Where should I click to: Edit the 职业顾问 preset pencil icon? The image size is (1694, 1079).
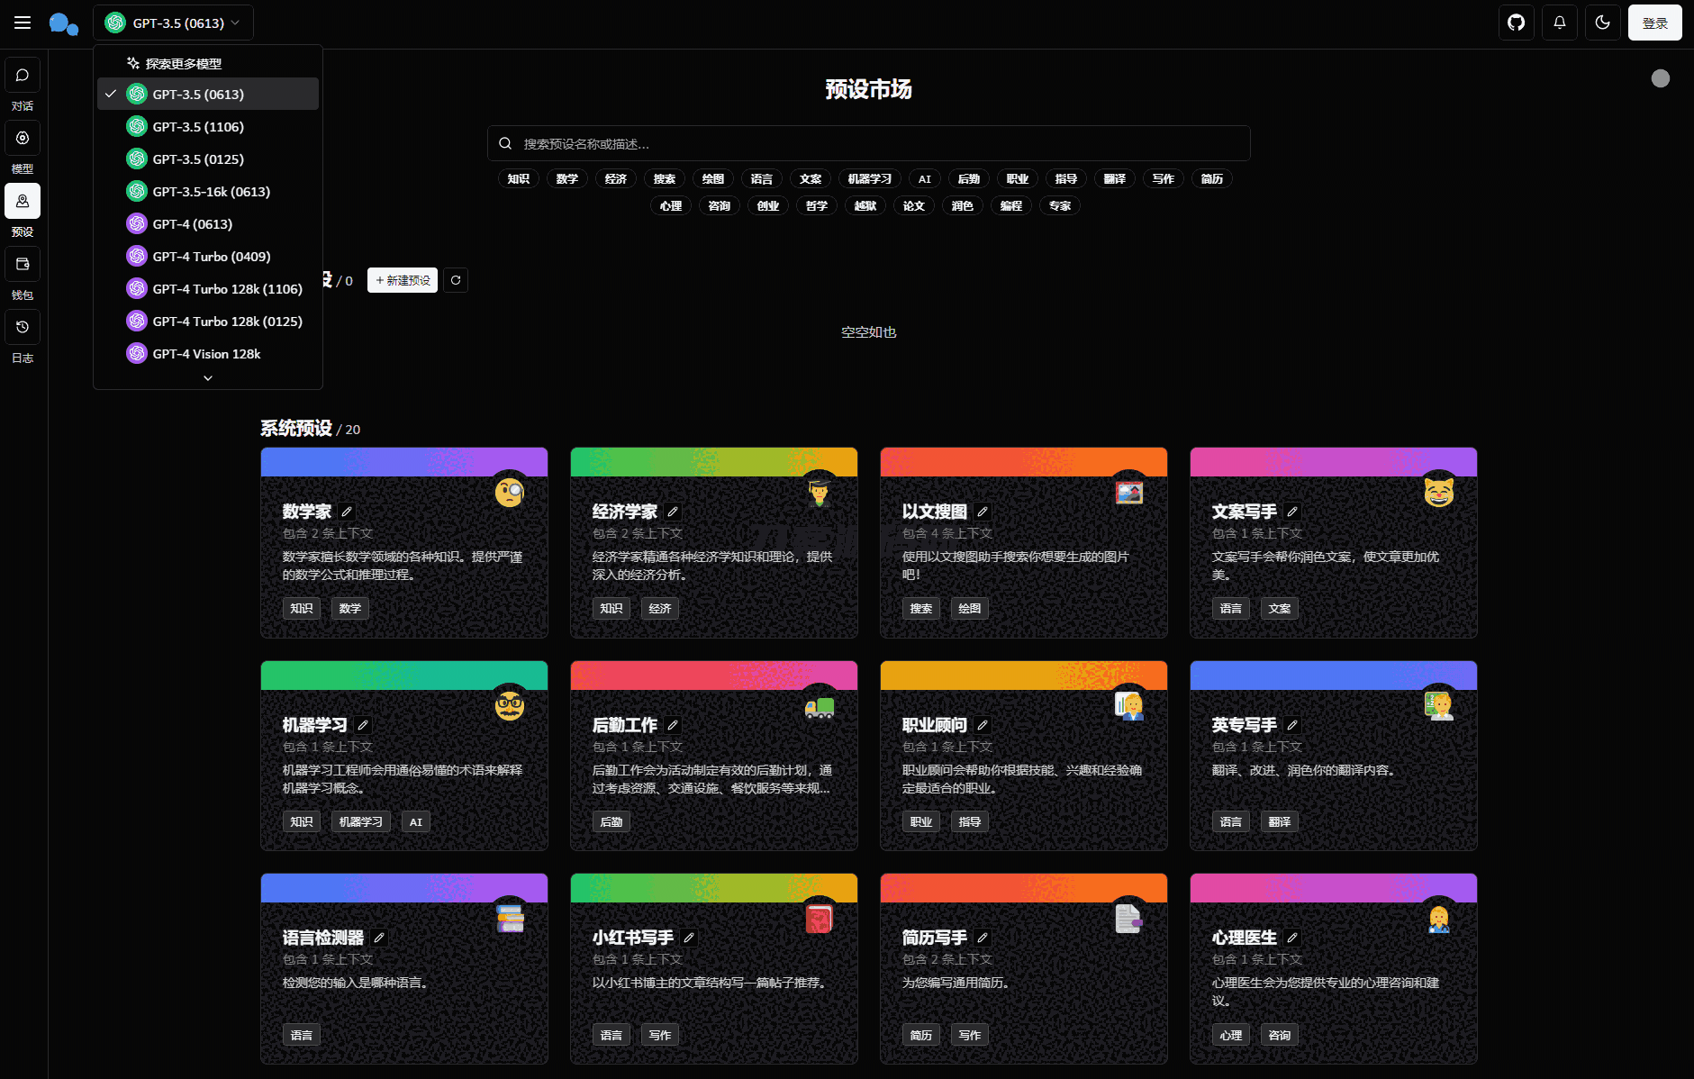coord(983,725)
